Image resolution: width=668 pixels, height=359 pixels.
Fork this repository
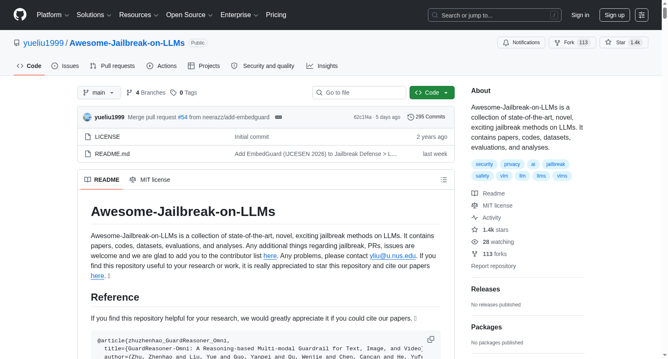tap(572, 43)
